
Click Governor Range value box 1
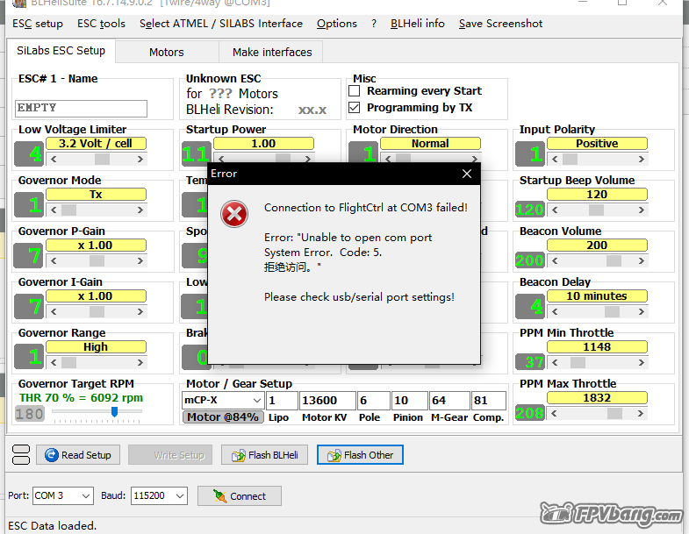29,357
